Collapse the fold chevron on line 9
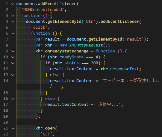The height and width of the screenshot is (137, 162). click(13, 51)
